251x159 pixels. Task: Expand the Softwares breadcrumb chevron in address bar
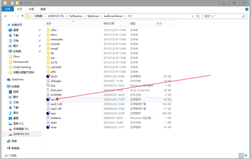click(83, 16)
